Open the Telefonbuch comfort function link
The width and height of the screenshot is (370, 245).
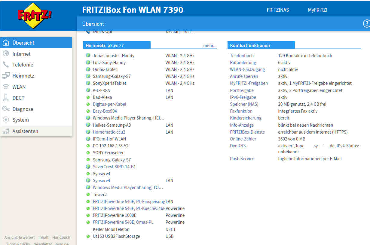pos(242,56)
